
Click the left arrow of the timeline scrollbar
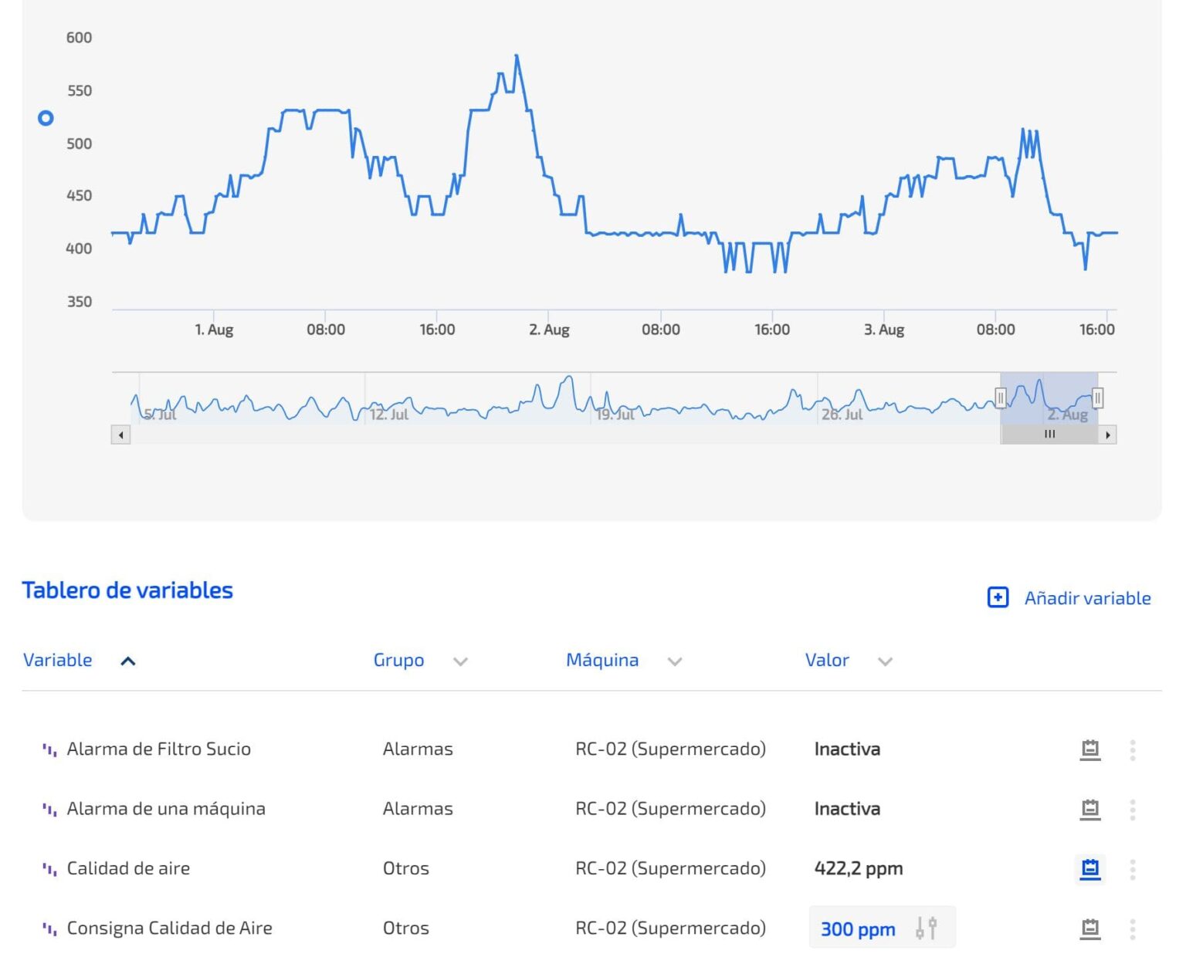121,435
